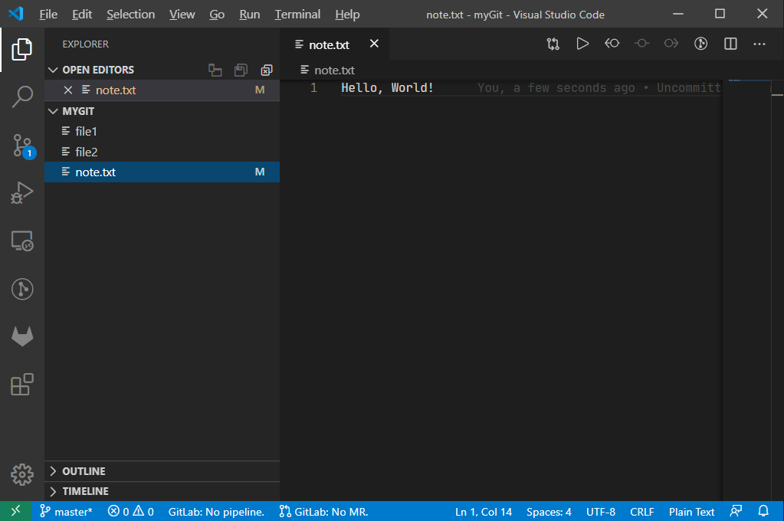Click line number 1 in the gutter
Viewport: 784px width, 521px height.
[313, 88]
